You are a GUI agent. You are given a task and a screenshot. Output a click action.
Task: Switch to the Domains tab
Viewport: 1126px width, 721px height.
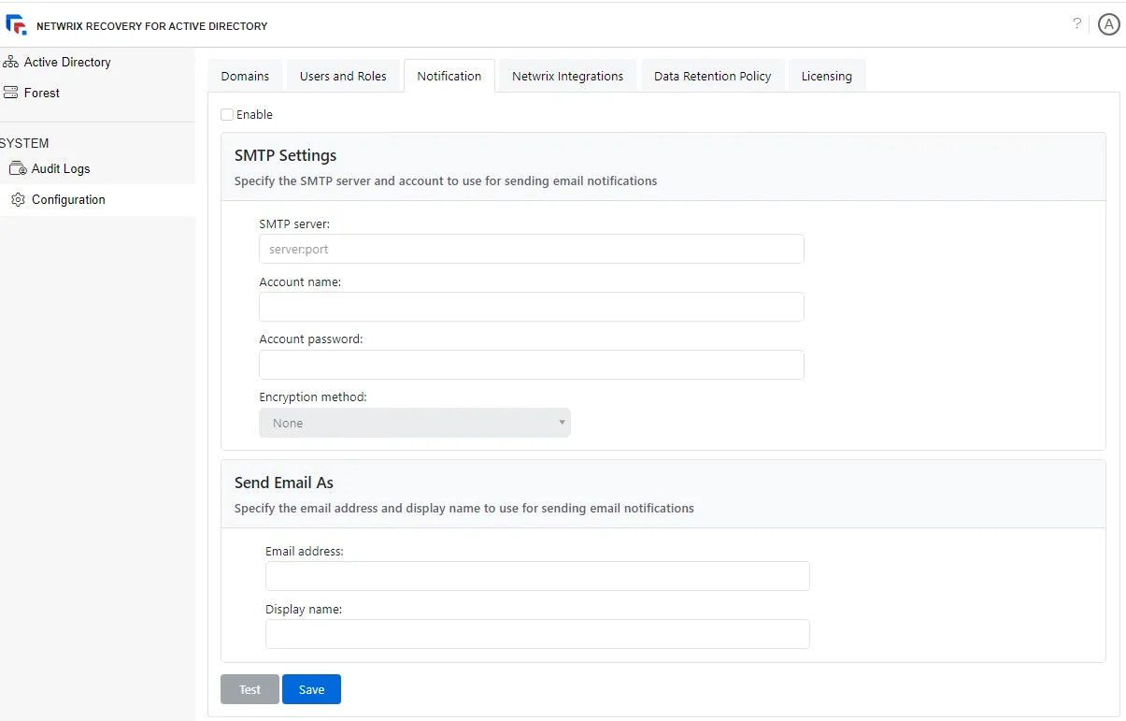[x=245, y=76]
